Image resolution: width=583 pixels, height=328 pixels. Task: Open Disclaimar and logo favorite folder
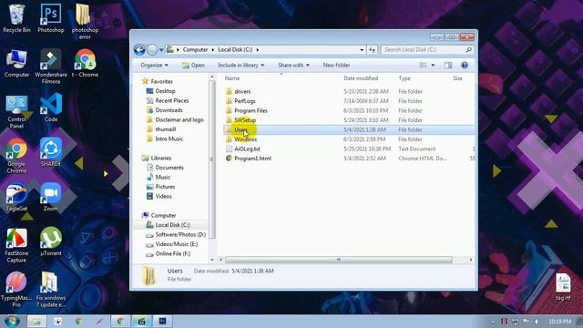click(179, 120)
